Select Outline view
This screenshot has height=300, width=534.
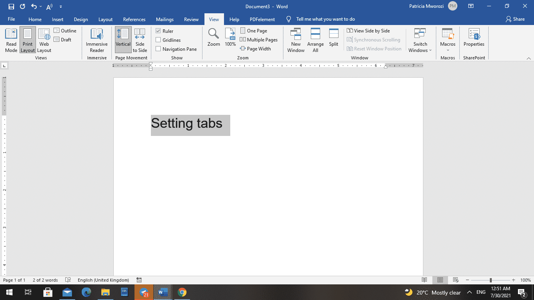click(x=66, y=30)
